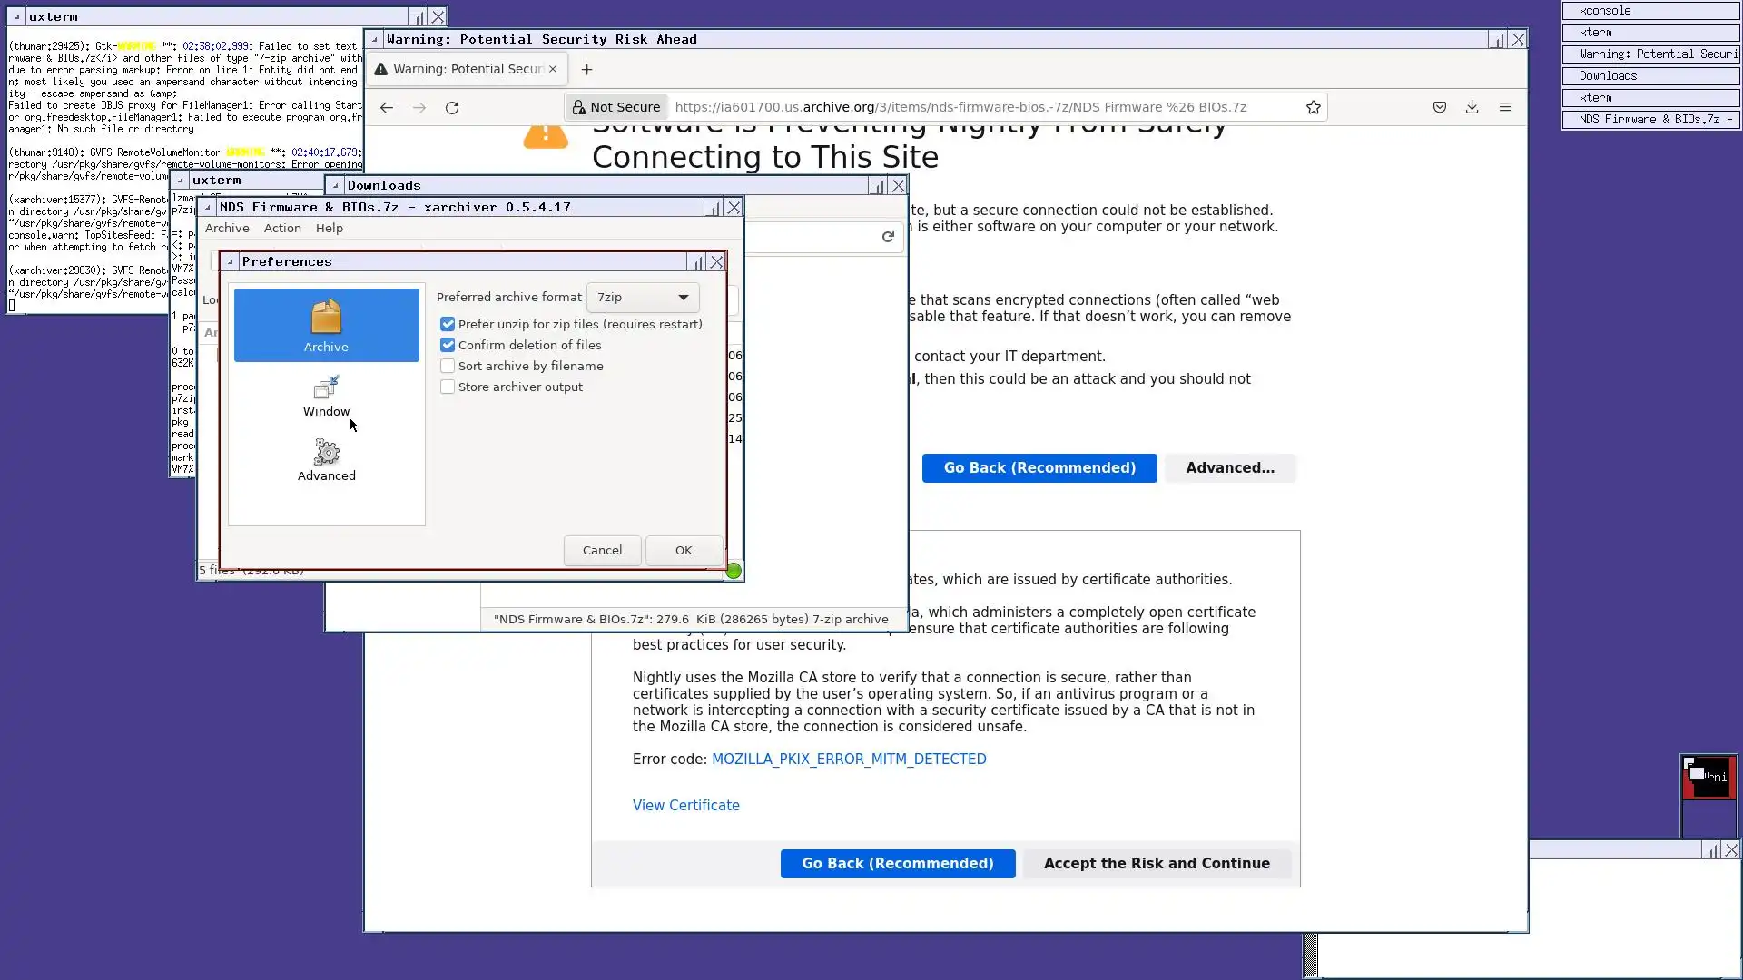Open the Advanced preferences section
1743x980 pixels.
[x=326, y=460]
